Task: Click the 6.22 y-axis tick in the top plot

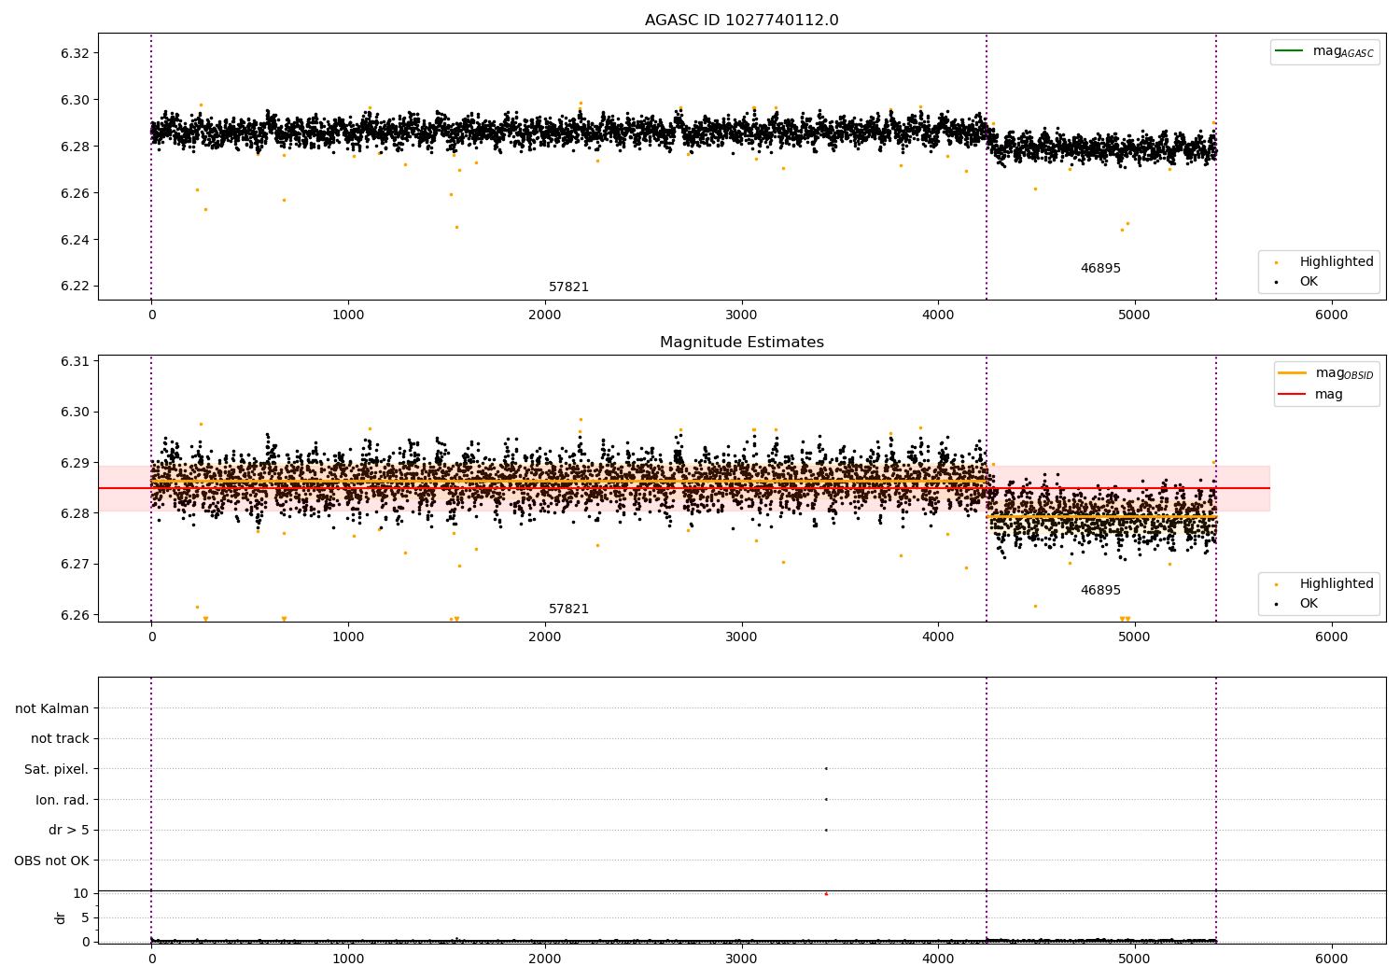Action: (76, 287)
